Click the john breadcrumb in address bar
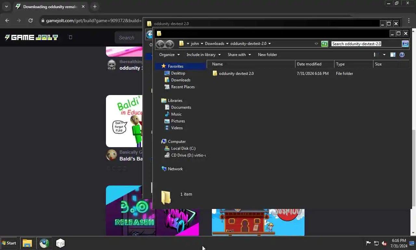 195,44
